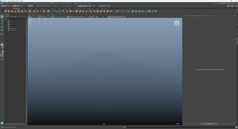Viewport: 238px width, 129px height.
Task: Toggle the Attribute Editor sidebar icon
Action: (232, 6)
